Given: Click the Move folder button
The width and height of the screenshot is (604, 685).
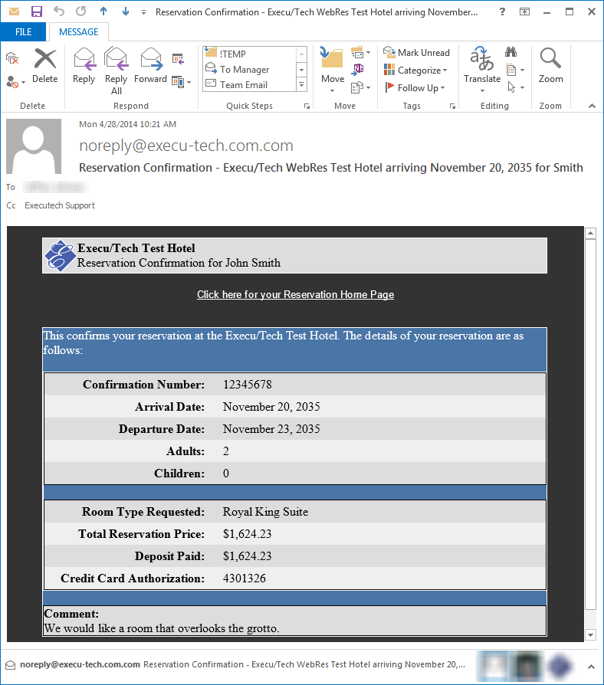Looking at the screenshot, I should click(x=333, y=70).
